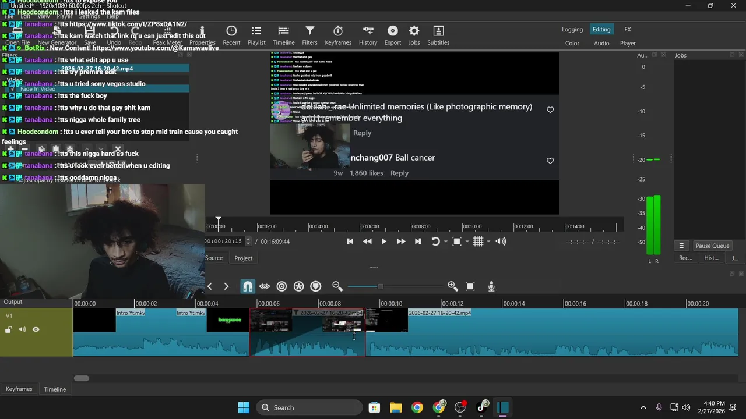Open the Jobs gear toolbar icon
Image resolution: width=746 pixels, height=419 pixels.
[414, 35]
